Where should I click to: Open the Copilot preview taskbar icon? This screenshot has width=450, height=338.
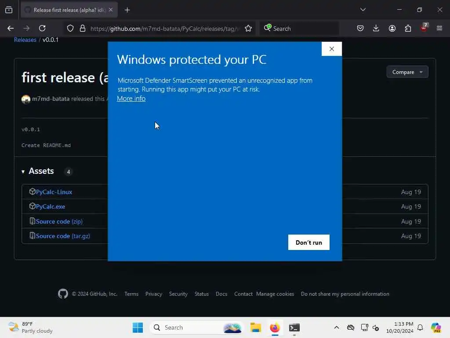tap(436, 327)
